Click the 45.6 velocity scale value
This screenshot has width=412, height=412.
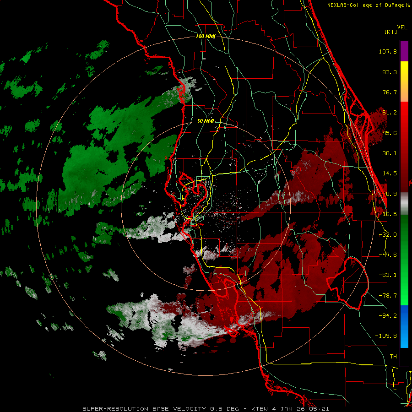390,133
